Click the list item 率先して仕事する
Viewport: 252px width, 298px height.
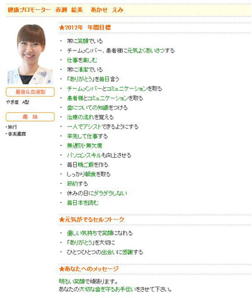88,136
